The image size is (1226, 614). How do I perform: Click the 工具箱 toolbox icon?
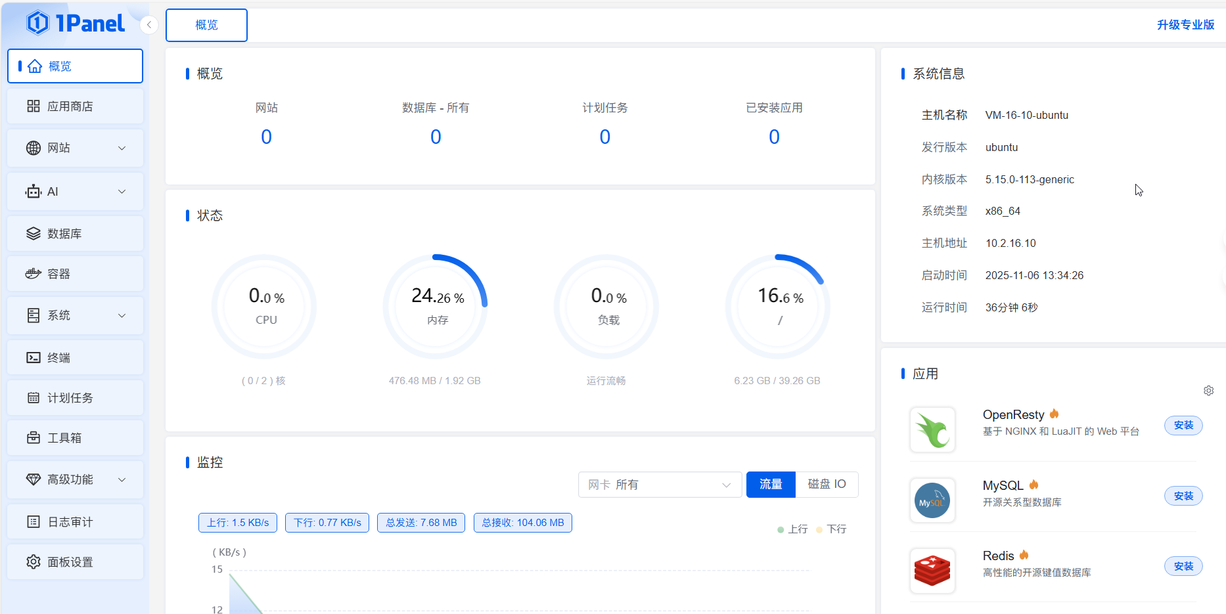[34, 438]
